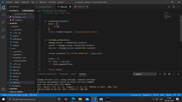
Task: Open the Extensions view
Action: pyautogui.click(x=3, y=37)
